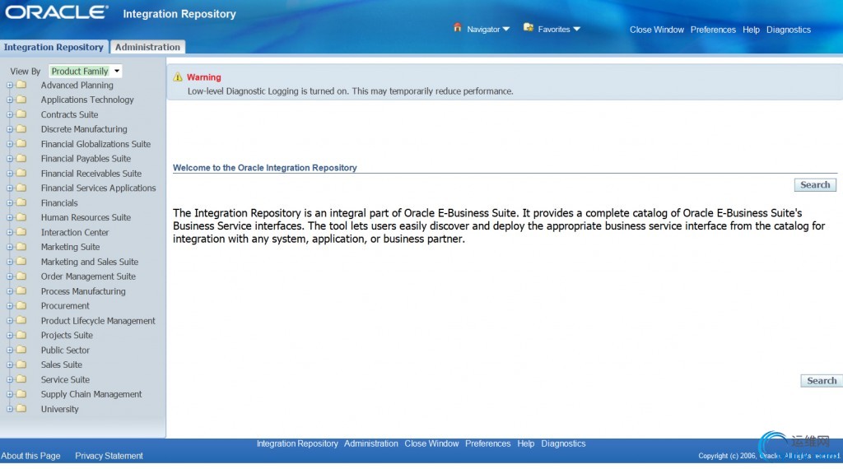This screenshot has height=469, width=843.
Task: Open the View By Product Family dropdown
Action: (x=85, y=71)
